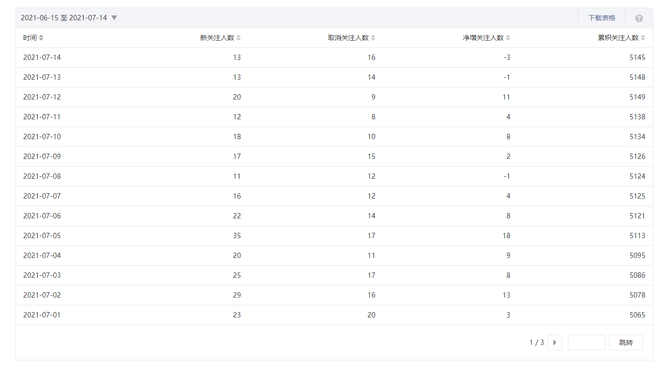Select the date cell 2021-07-07
The image size is (671, 371).
[42, 196]
